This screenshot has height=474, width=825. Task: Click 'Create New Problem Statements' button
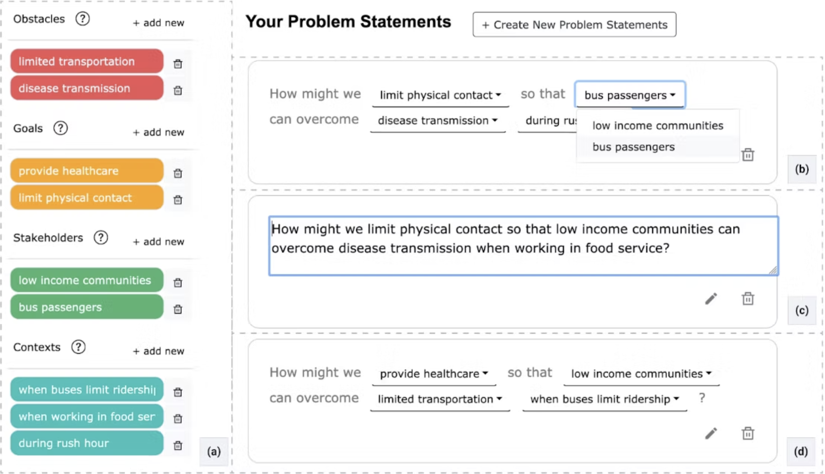574,25
